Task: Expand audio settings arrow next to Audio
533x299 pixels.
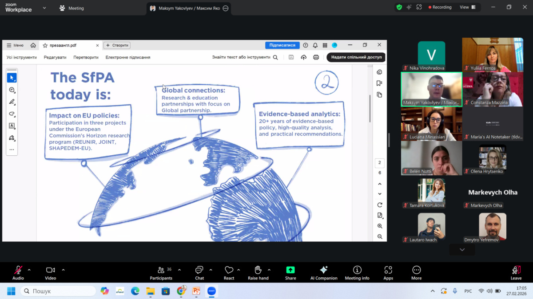Action: click(x=29, y=270)
